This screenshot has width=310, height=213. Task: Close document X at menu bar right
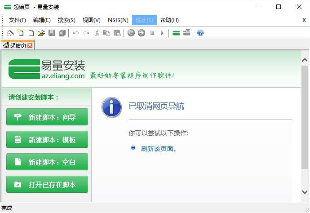tap(304, 20)
